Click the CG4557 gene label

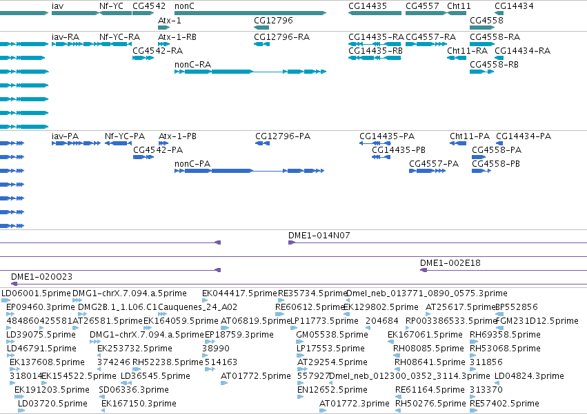[x=422, y=6]
